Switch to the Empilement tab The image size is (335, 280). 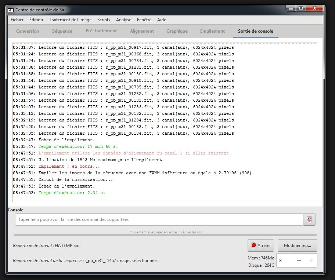click(x=212, y=31)
